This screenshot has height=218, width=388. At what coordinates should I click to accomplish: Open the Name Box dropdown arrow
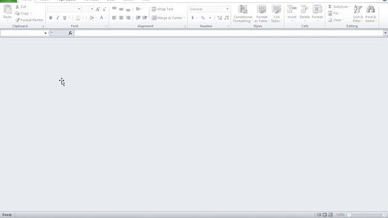coord(45,33)
